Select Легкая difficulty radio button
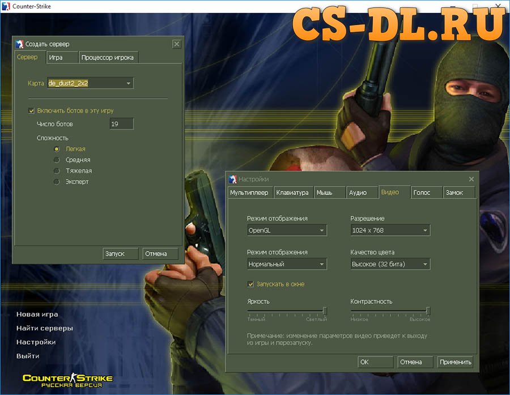This screenshot has height=395, width=510. (x=57, y=149)
